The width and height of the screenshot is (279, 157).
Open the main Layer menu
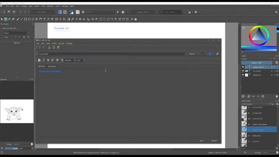point(31,6)
